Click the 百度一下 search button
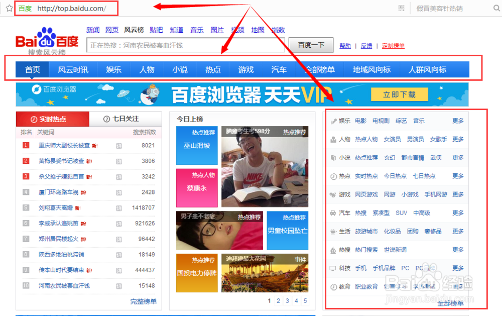The image size is (502, 316). [x=311, y=45]
